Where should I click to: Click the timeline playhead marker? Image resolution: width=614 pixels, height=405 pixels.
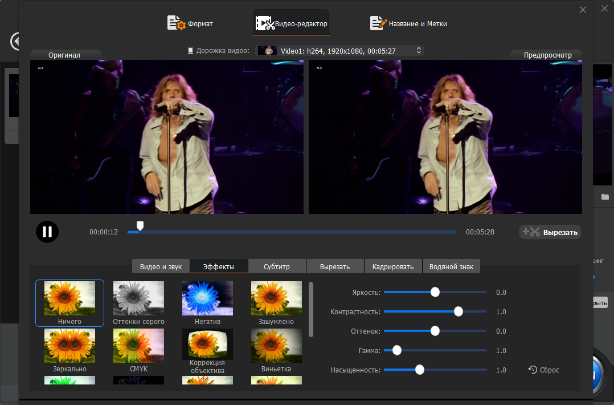pos(140,225)
